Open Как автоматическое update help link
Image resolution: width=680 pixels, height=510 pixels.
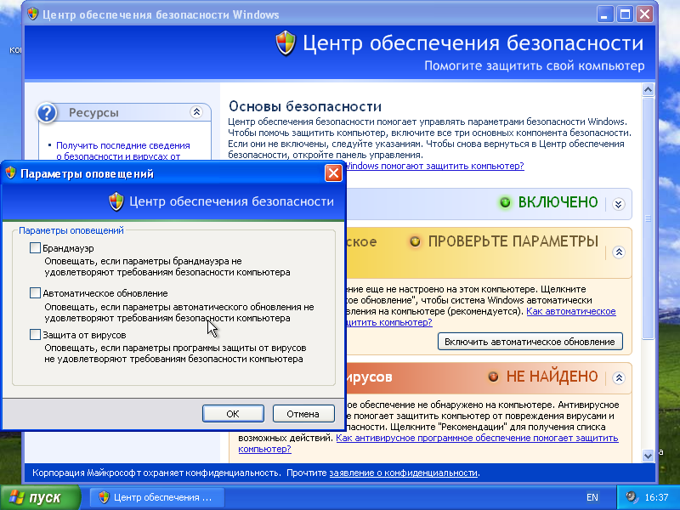571,311
